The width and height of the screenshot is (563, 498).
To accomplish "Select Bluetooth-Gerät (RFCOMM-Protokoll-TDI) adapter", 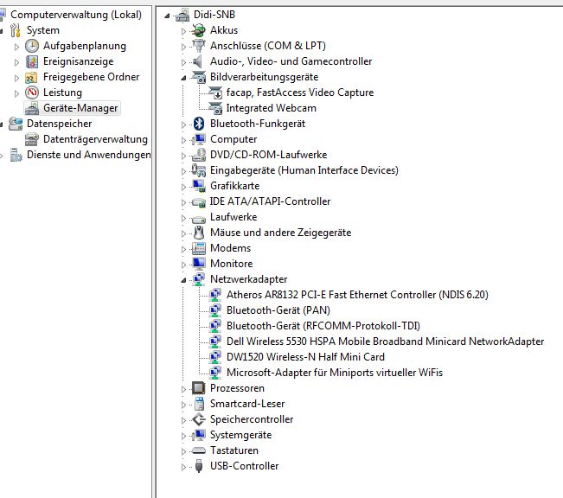I will click(x=323, y=326).
